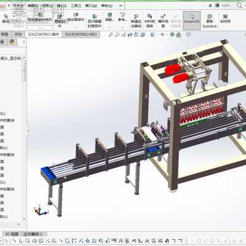Screen dimensions: 246x246
Task: Open Assembly Features dropdown arrow
Action: tap(109, 27)
